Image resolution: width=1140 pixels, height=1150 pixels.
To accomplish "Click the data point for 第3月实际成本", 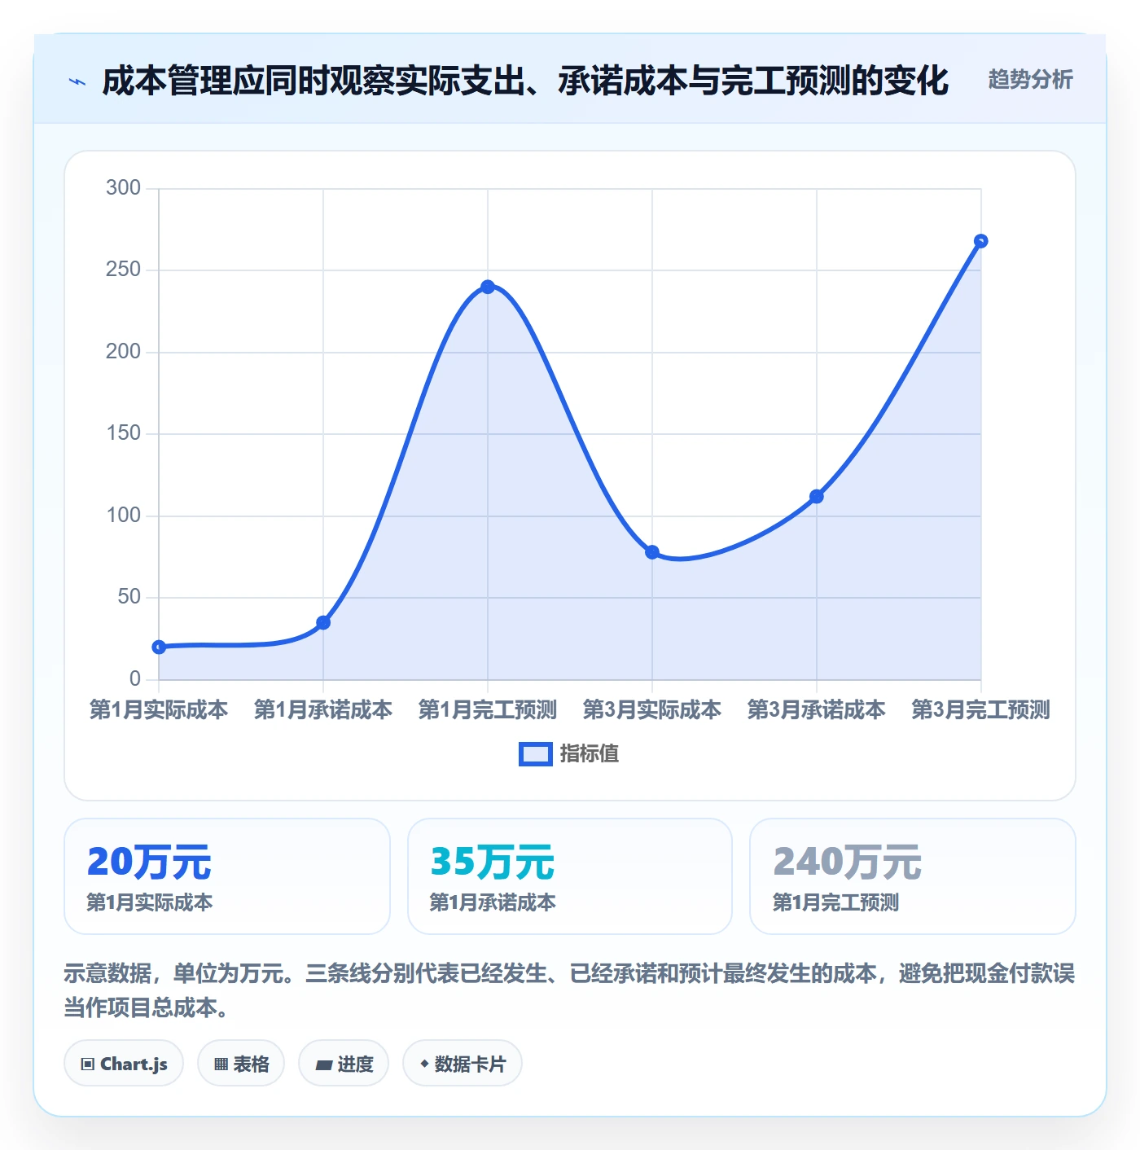I will [652, 552].
